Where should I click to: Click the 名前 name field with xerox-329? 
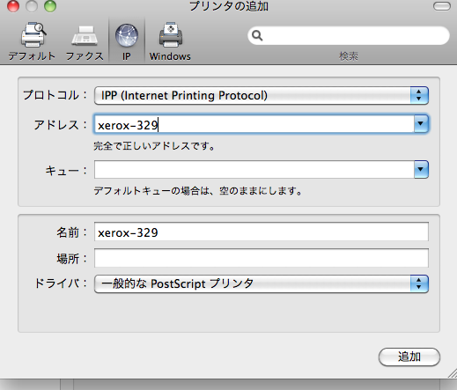(262, 232)
